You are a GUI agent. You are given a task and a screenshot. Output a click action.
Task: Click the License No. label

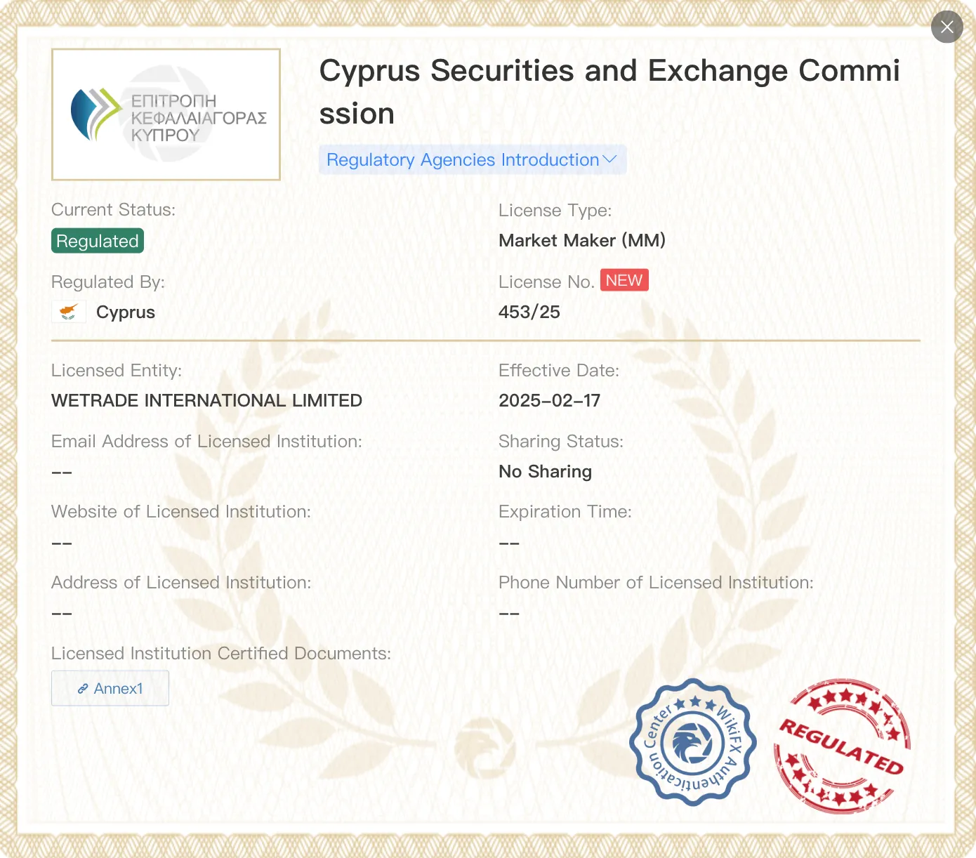click(x=546, y=282)
